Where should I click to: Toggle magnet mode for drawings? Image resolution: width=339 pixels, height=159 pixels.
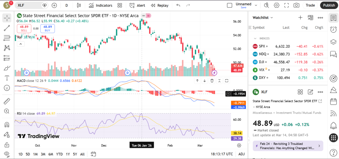(7, 125)
